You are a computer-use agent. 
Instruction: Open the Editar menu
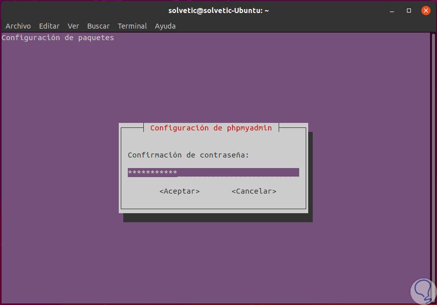coord(49,26)
